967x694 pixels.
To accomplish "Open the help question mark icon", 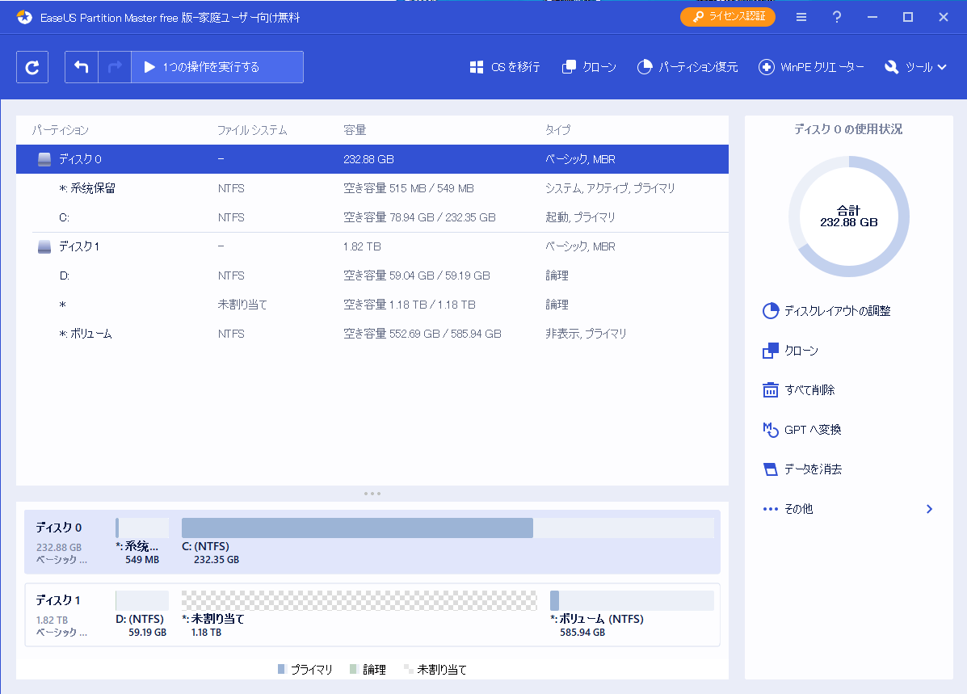I will coord(837,17).
